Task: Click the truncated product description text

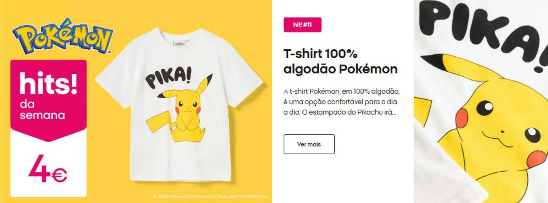Action: click(x=341, y=102)
